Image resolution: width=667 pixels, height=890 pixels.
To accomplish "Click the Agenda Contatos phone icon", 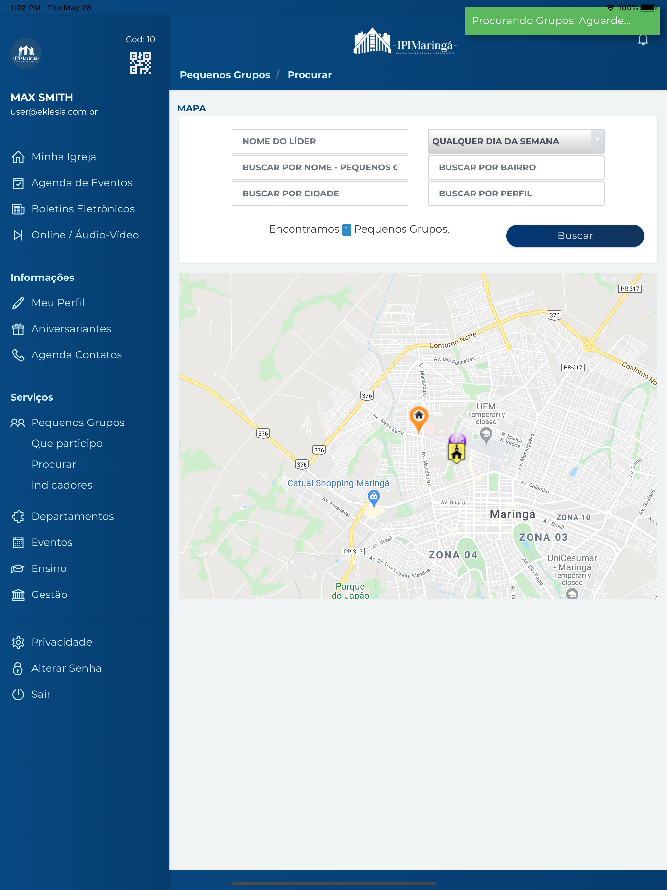I will pos(18,355).
